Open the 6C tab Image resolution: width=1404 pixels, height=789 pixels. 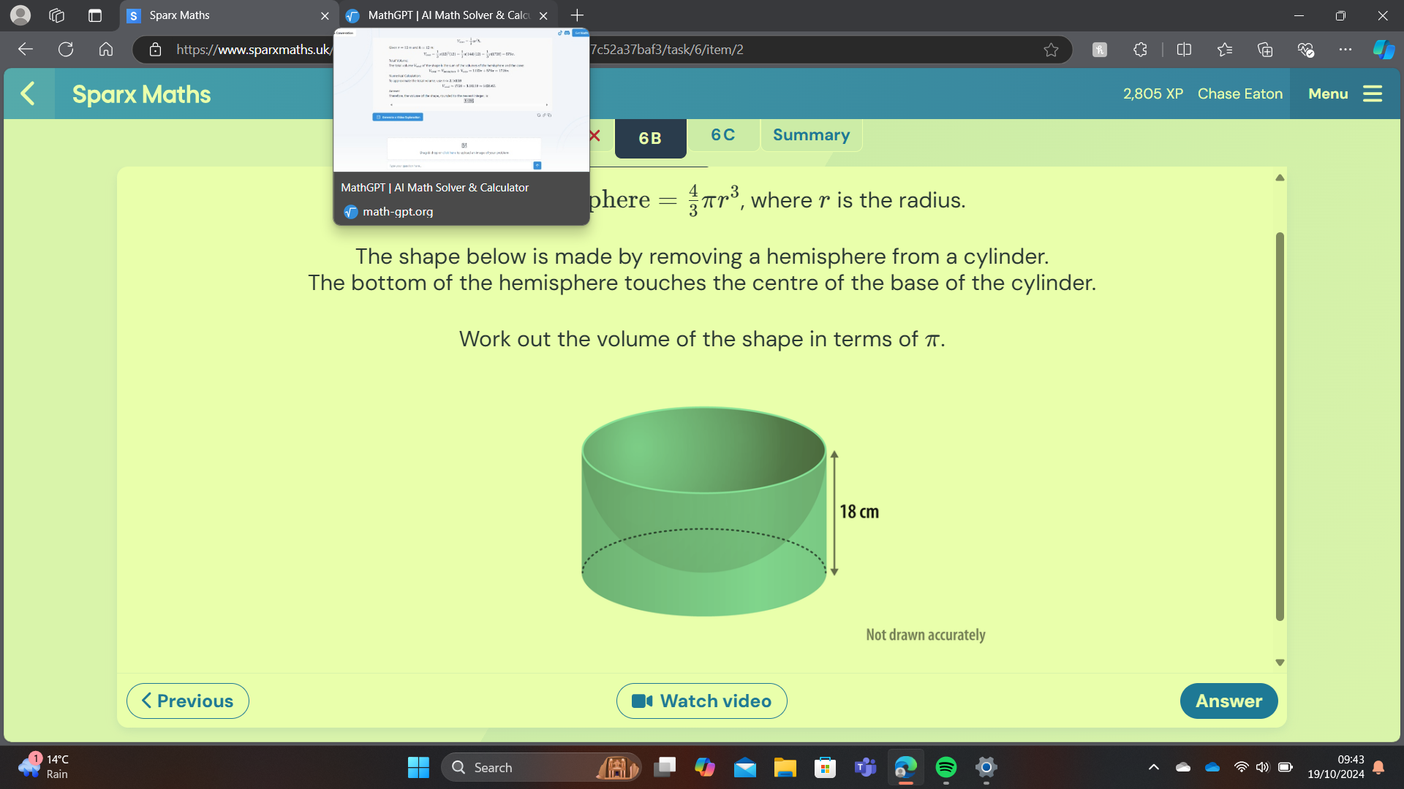[722, 135]
